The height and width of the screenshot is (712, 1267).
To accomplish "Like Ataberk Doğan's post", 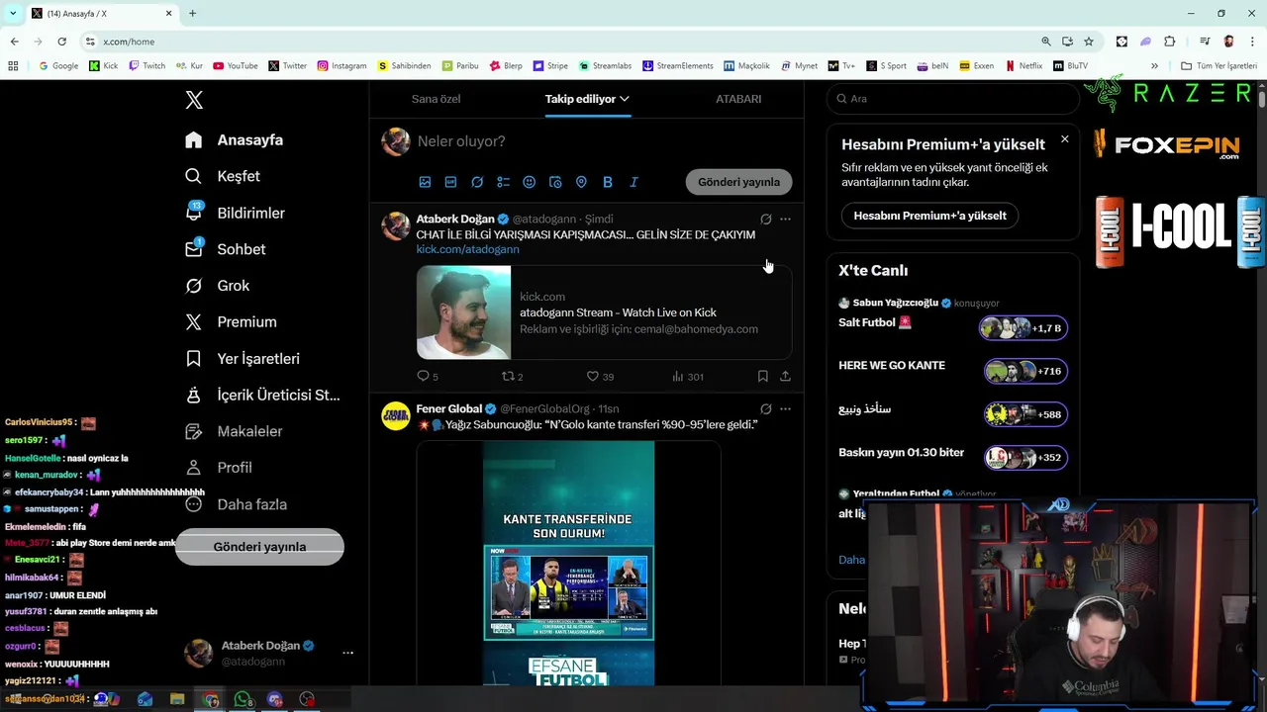I will tap(599, 377).
